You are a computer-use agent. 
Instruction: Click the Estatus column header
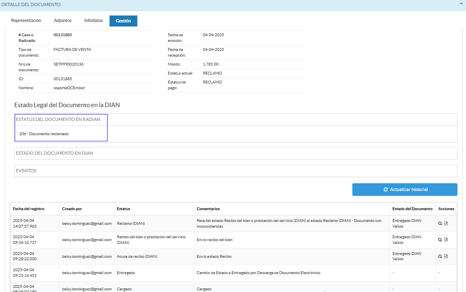[123, 209]
